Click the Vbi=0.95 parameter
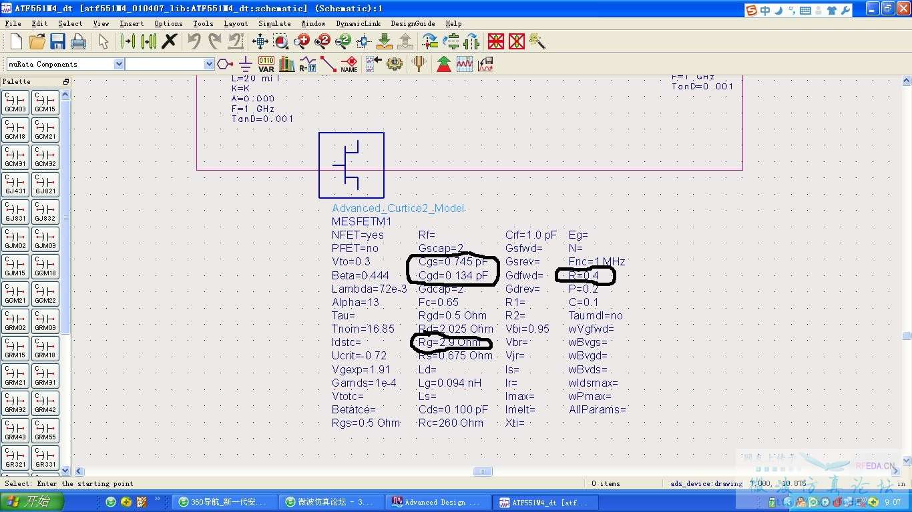This screenshot has width=912, height=512. [x=527, y=329]
